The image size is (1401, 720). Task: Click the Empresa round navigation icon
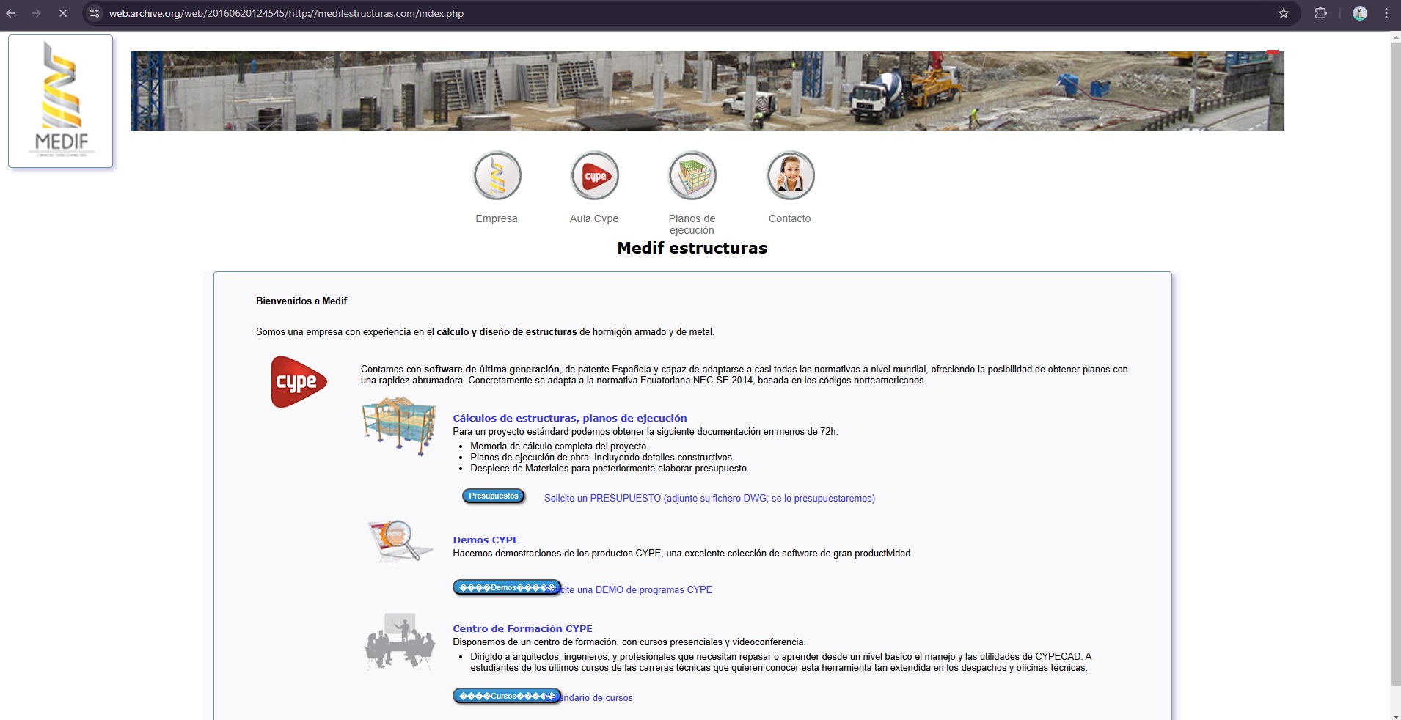[497, 176]
